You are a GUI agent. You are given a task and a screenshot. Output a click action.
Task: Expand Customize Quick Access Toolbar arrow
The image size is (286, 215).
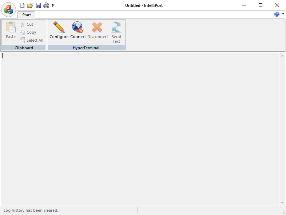(53, 6)
